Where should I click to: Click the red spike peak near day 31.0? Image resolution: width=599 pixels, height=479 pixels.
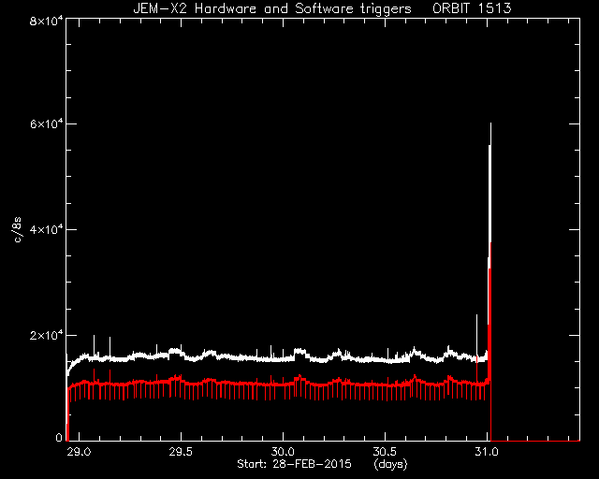490,244
